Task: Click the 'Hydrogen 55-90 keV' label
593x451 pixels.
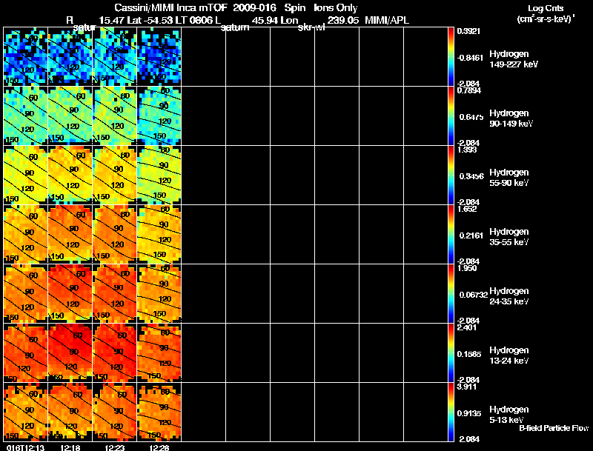Action: tap(509, 178)
